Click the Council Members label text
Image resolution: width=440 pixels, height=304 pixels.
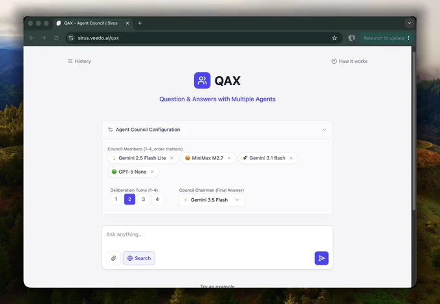(x=145, y=149)
